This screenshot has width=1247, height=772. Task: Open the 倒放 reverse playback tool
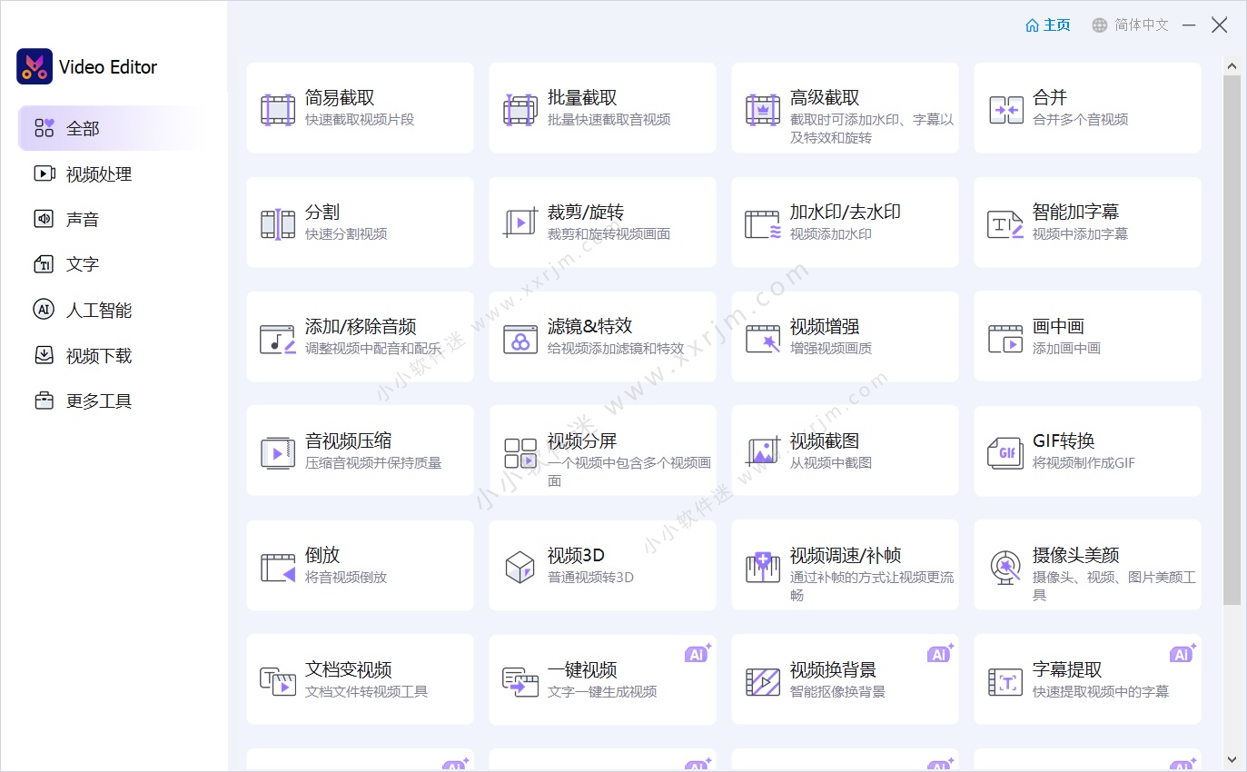[360, 565]
